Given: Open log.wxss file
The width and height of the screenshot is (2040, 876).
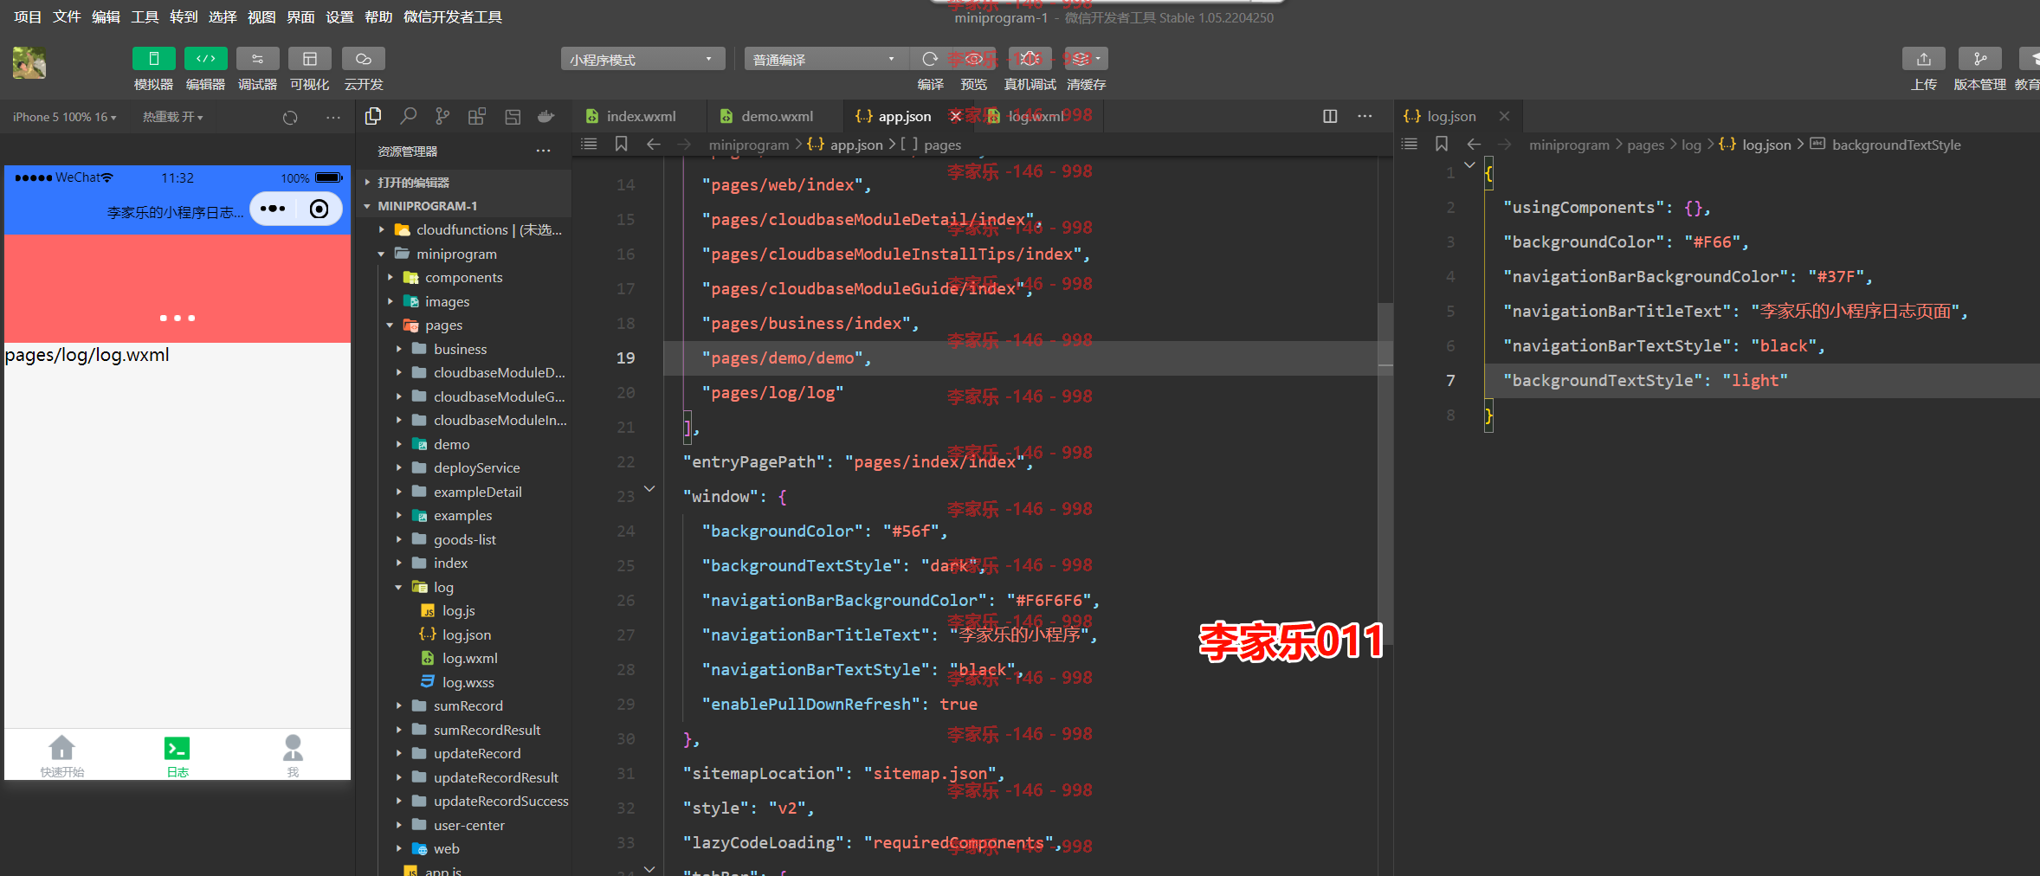Looking at the screenshot, I should (x=468, y=682).
